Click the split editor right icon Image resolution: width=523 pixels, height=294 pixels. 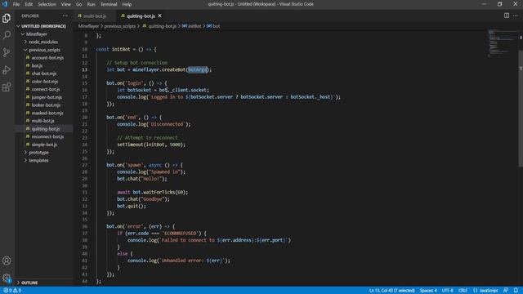click(x=507, y=16)
